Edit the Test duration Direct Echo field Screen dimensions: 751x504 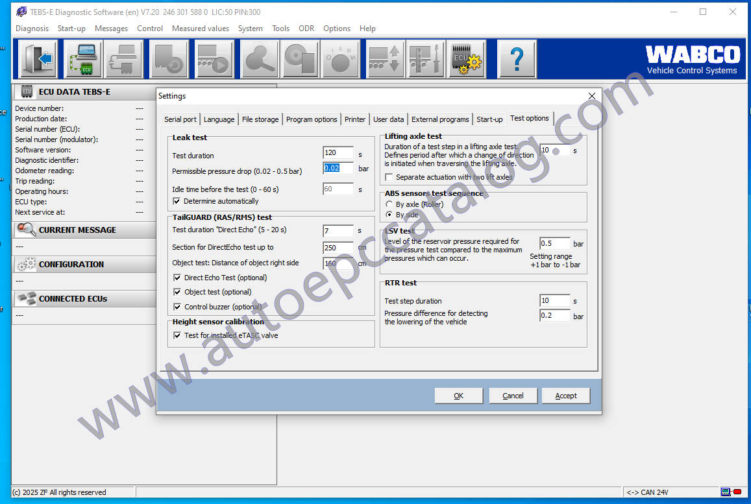click(338, 231)
